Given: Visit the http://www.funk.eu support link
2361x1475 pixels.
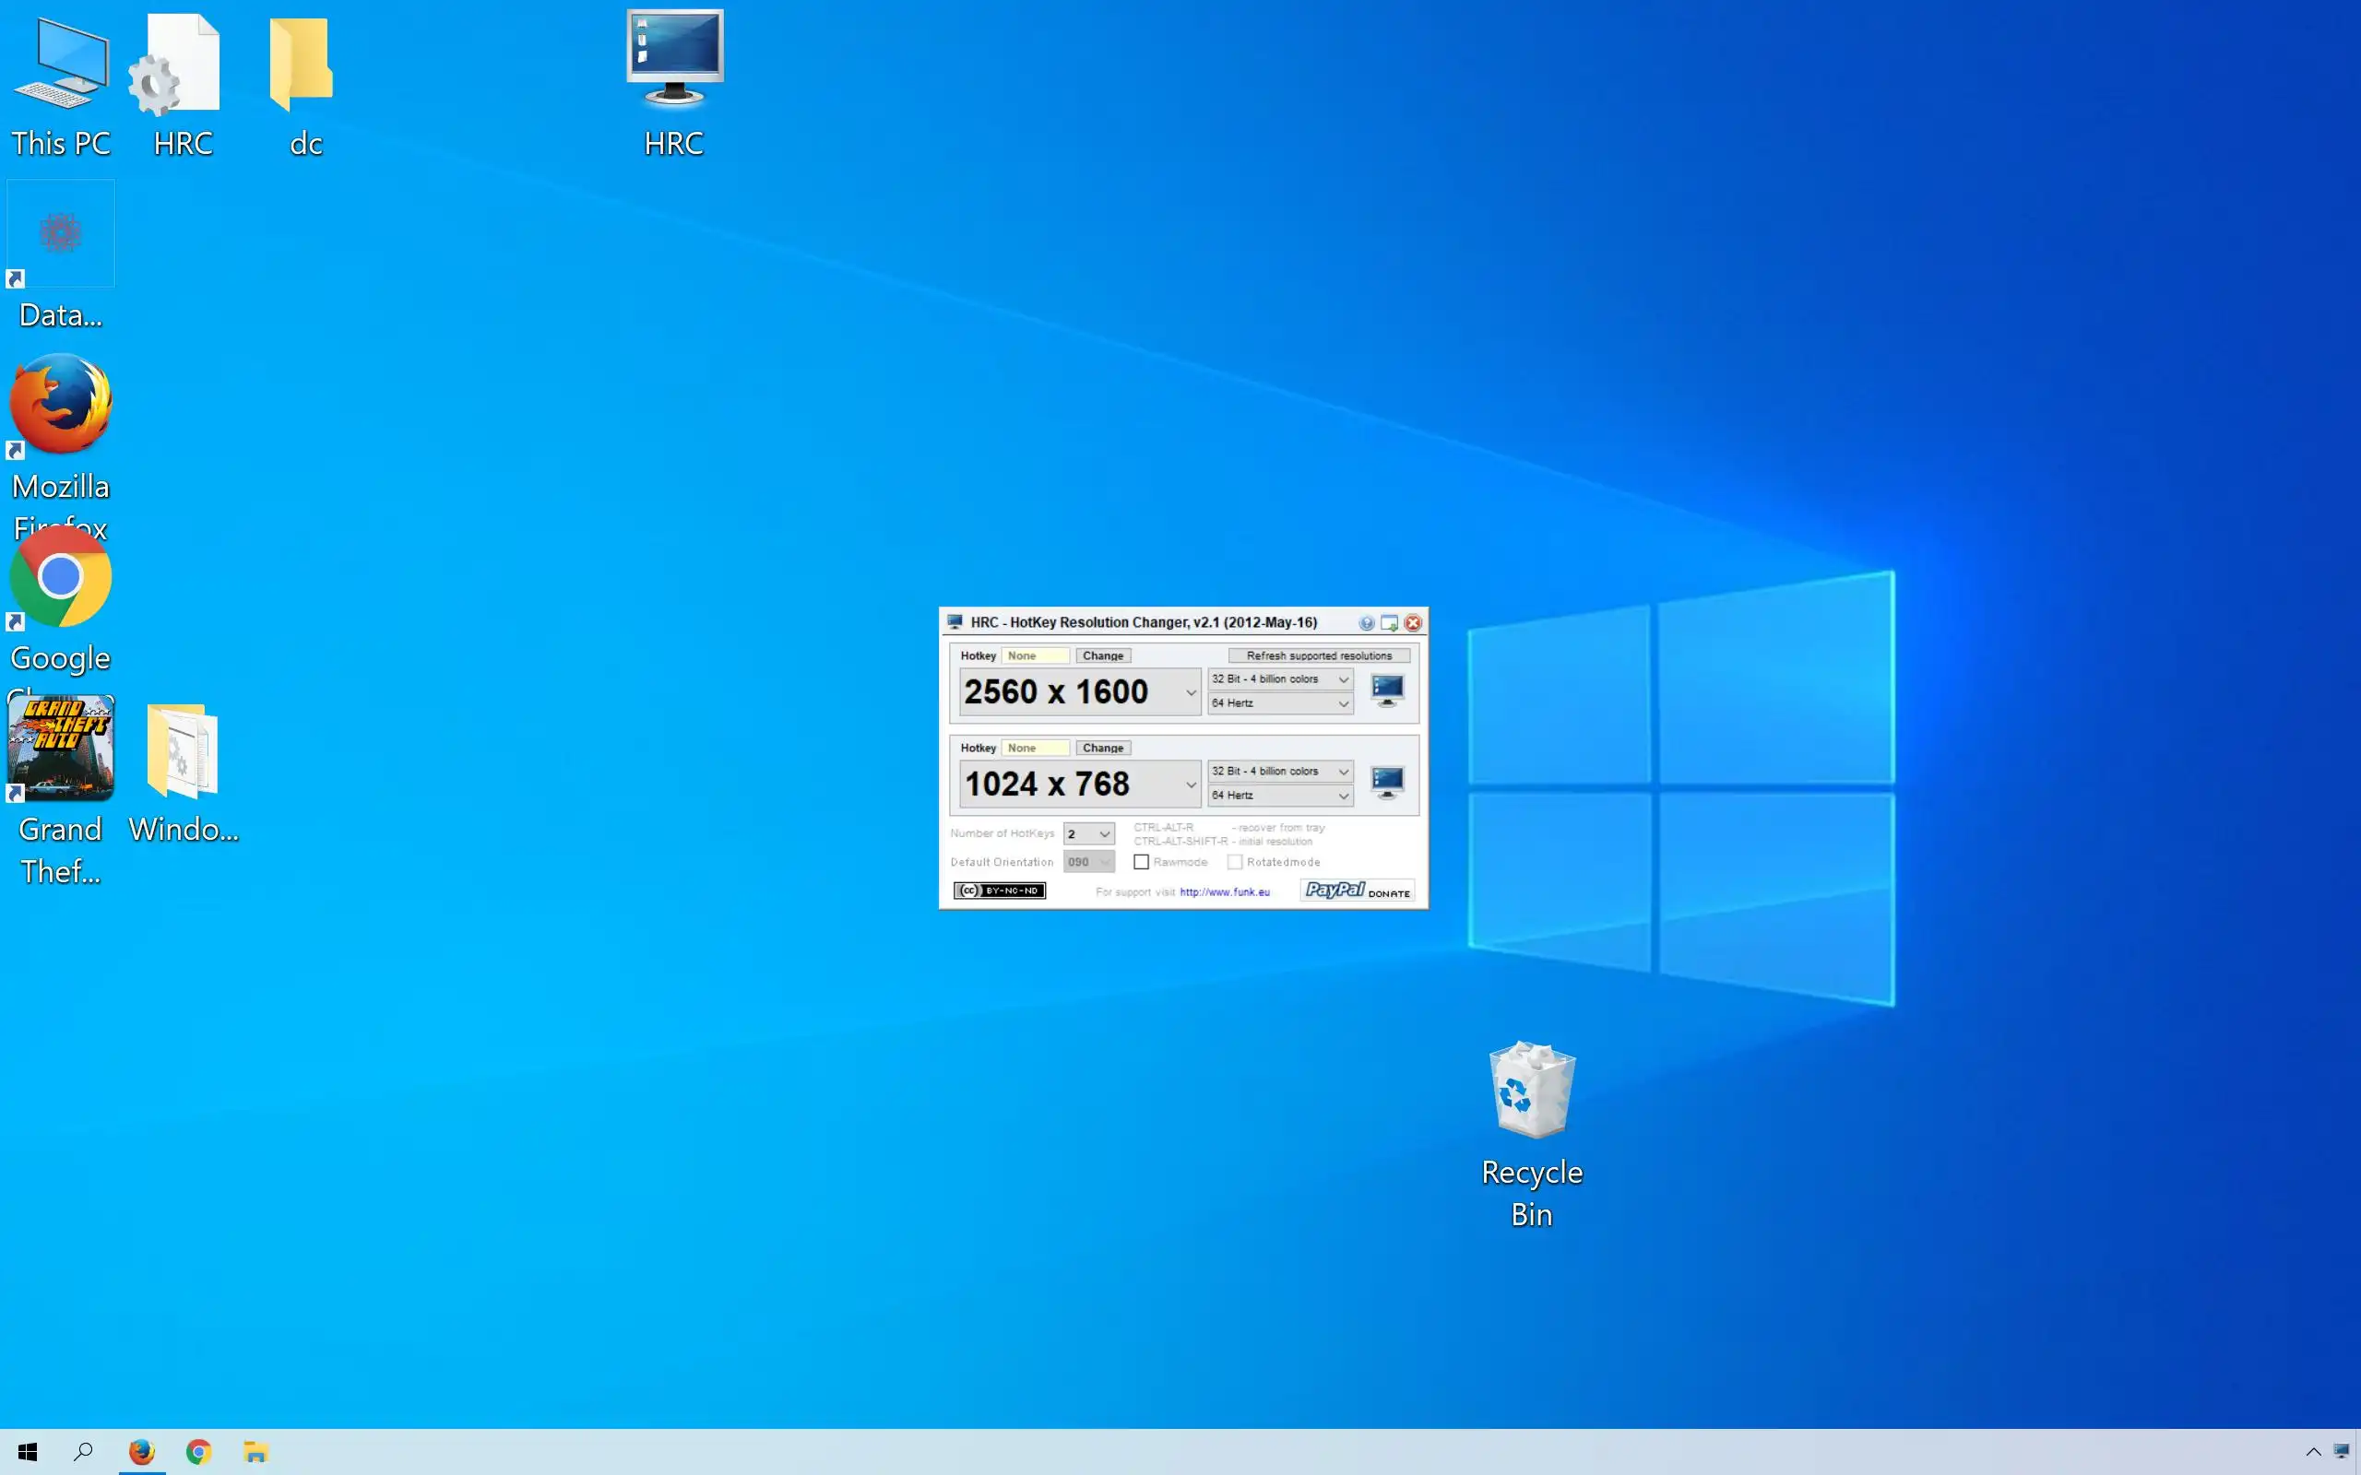Looking at the screenshot, I should coord(1225,892).
